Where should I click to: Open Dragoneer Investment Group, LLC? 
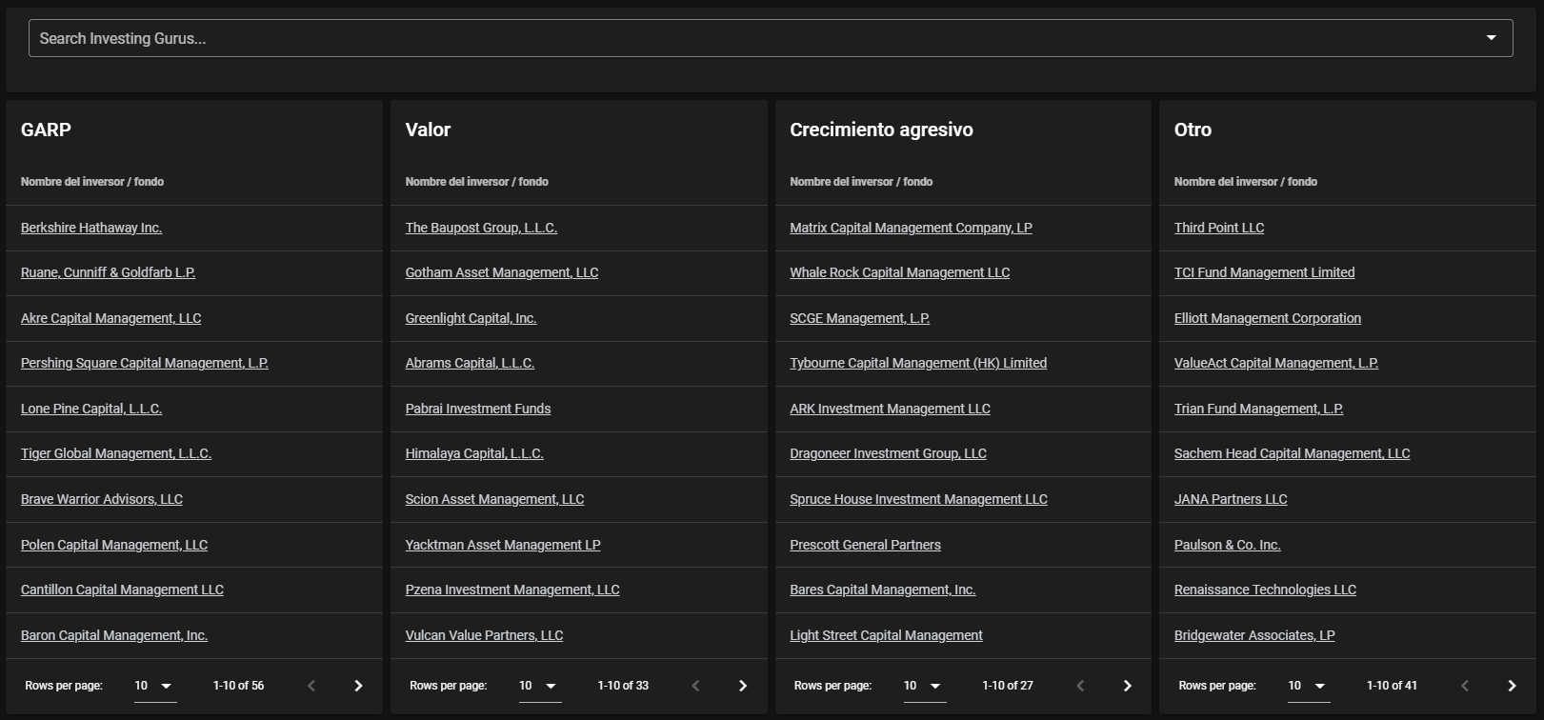click(x=888, y=453)
